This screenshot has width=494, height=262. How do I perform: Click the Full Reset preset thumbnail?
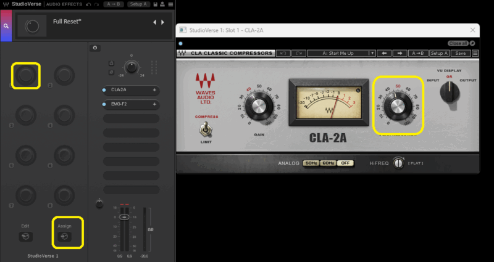tap(32, 26)
